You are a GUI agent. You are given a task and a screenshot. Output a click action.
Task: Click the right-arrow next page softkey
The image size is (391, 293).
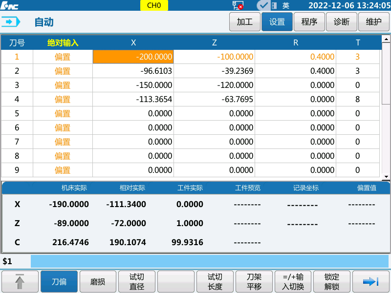(x=371, y=281)
